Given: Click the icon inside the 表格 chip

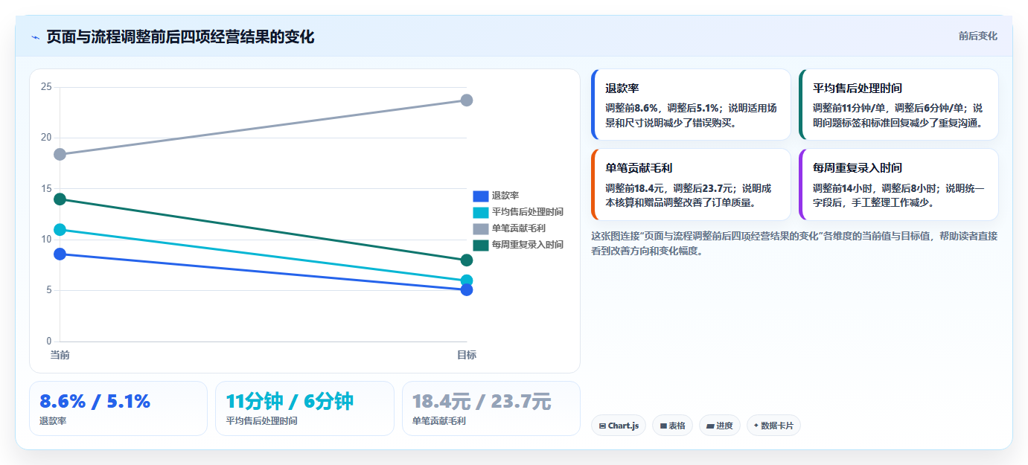Looking at the screenshot, I should (x=663, y=426).
